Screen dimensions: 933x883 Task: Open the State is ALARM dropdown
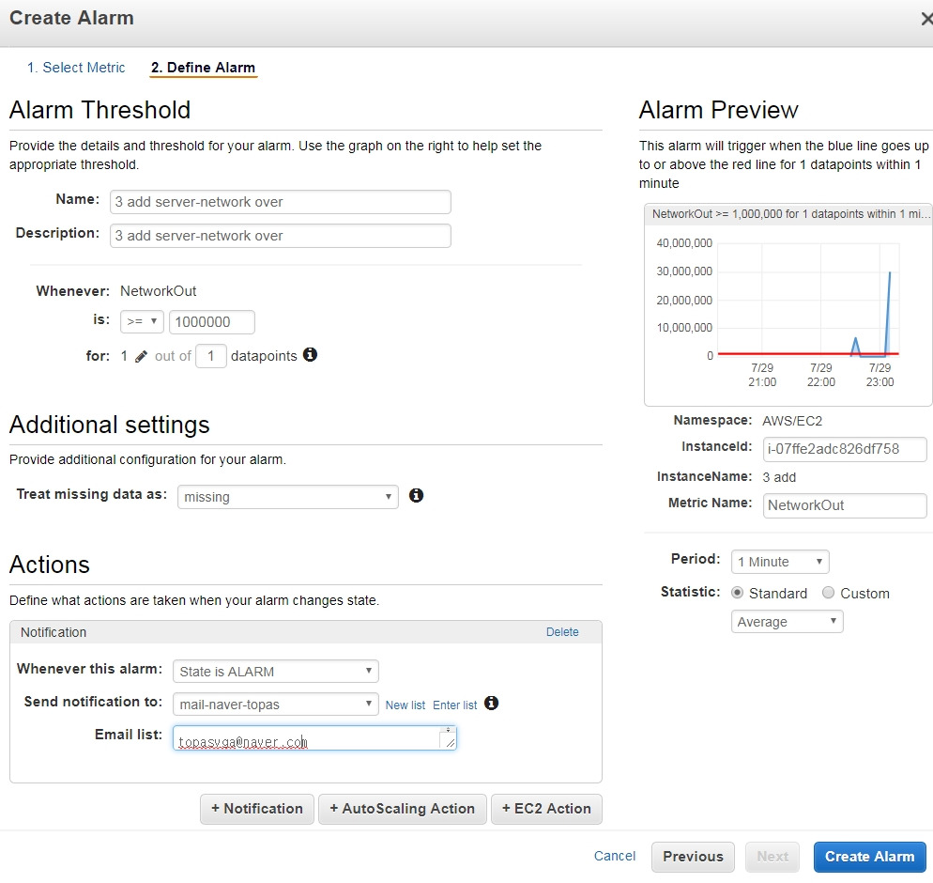[276, 671]
